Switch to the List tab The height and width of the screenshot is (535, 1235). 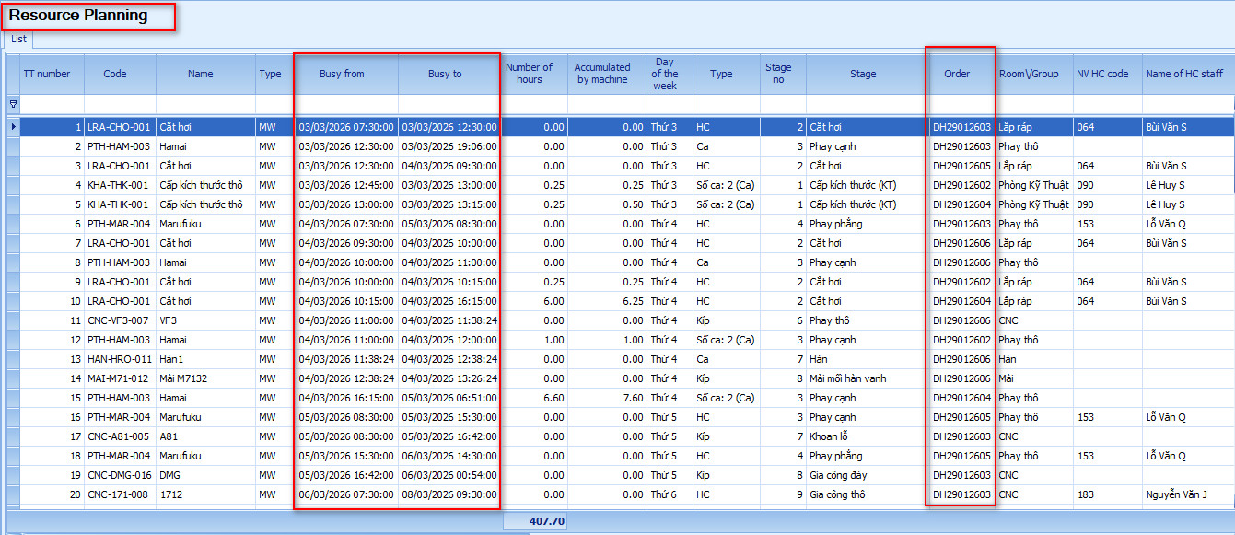coord(18,40)
